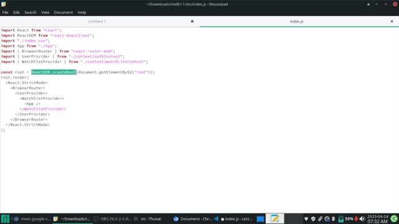This screenshot has width=399, height=224.
Task: Click the '<App />' line
Action: pos(32,104)
